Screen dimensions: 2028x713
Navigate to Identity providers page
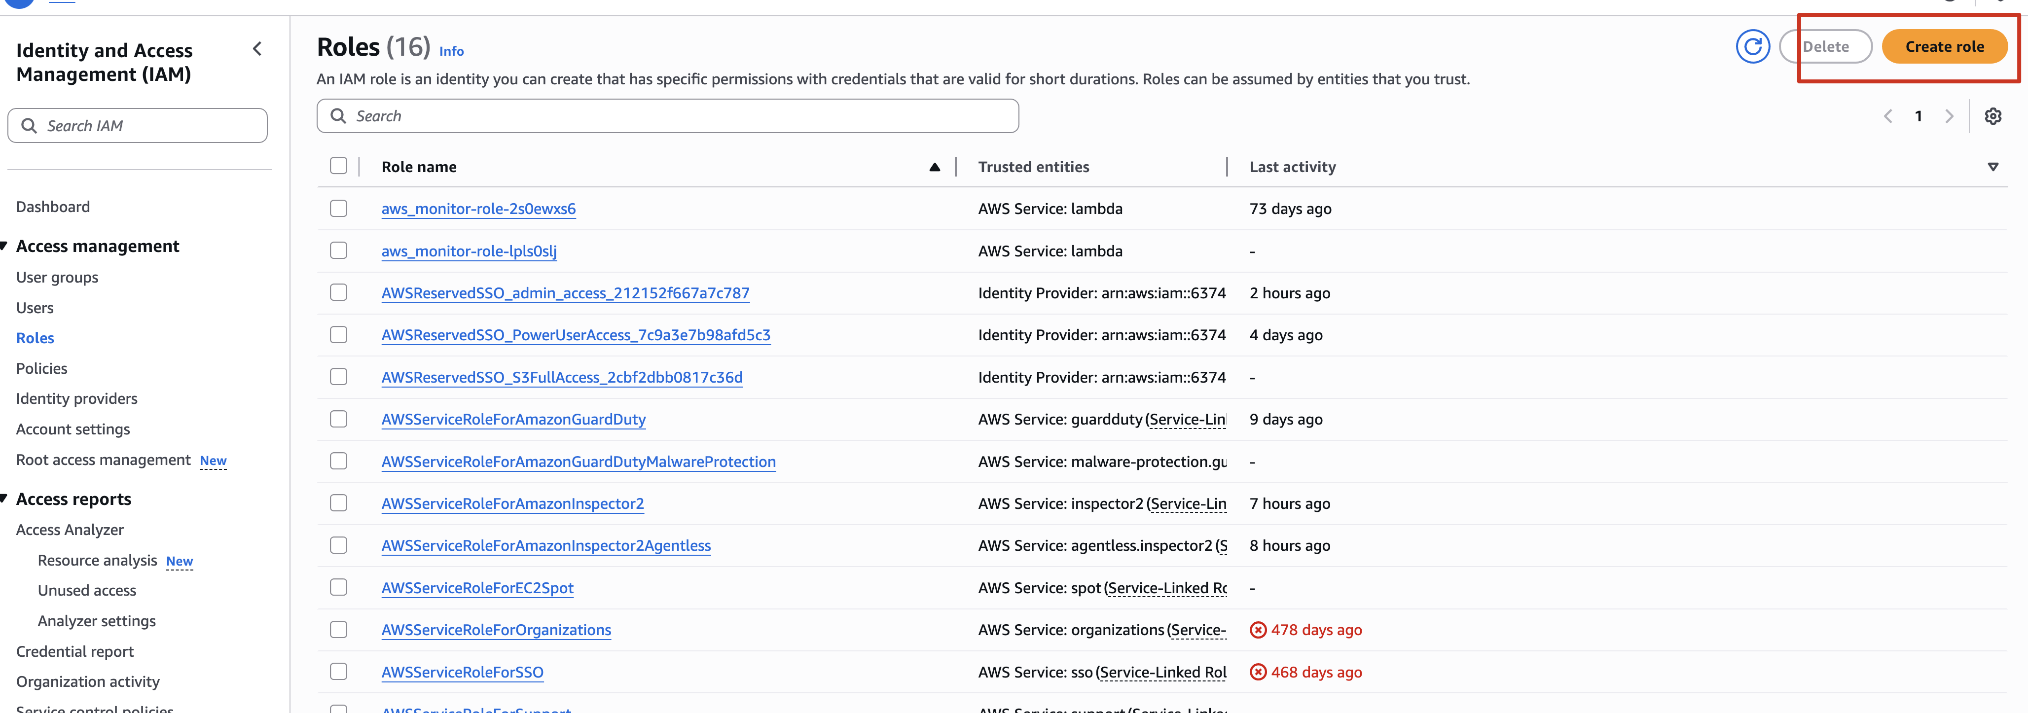(x=76, y=398)
